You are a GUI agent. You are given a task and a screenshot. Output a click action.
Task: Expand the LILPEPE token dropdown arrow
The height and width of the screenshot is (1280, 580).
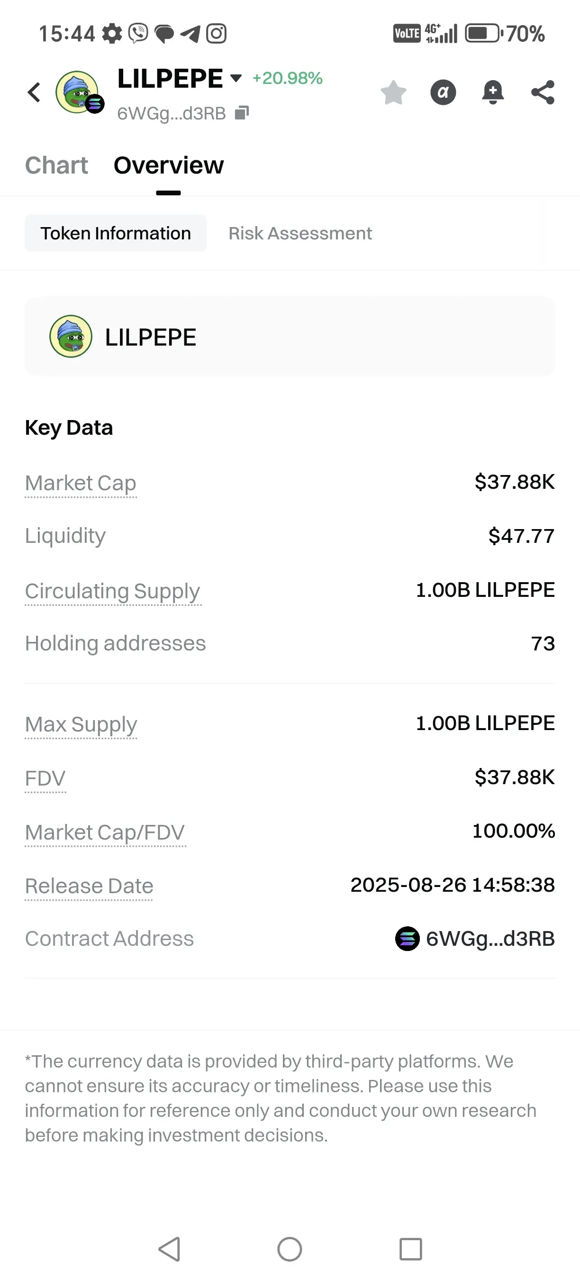[236, 78]
